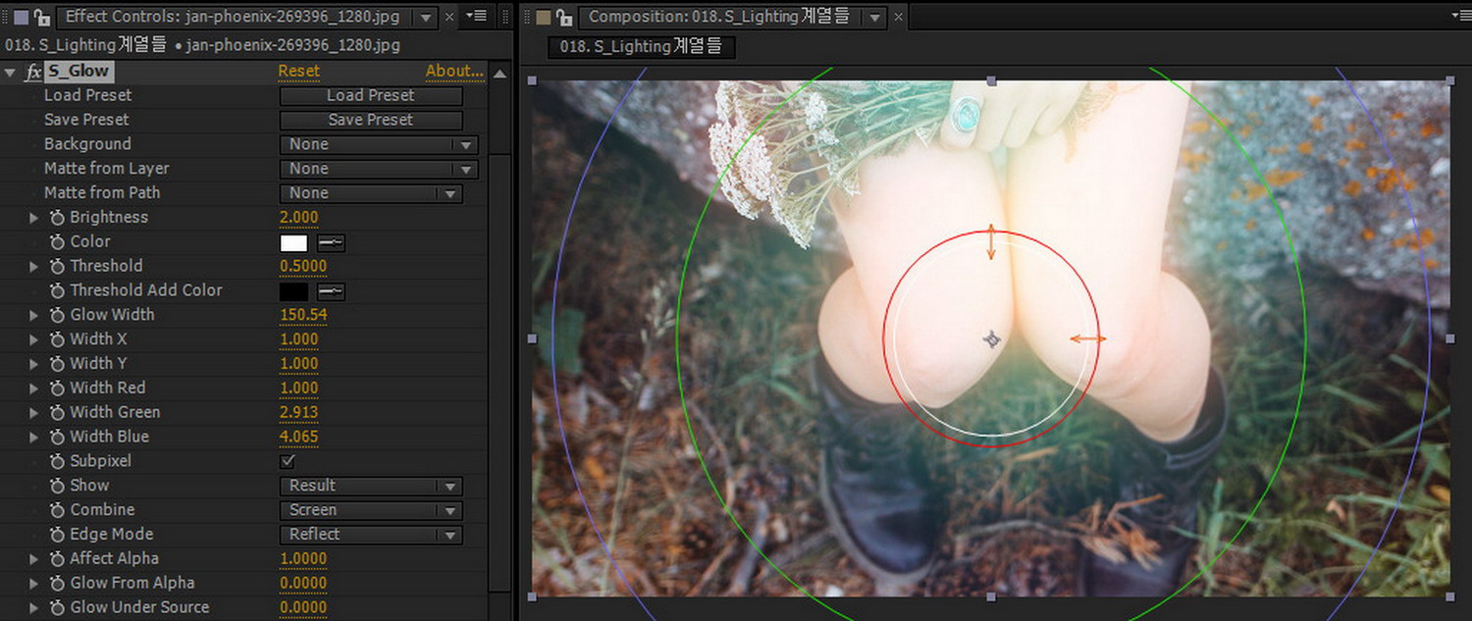Viewport: 1472px width, 621px height.
Task: Toggle the Affect Alpha stopwatch
Action: pos(57,559)
